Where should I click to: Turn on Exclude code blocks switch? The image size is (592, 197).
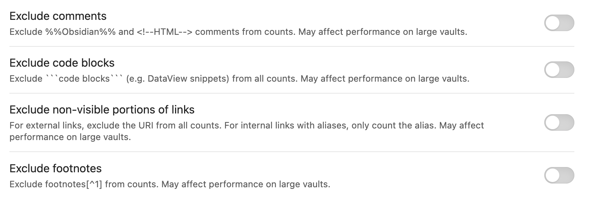click(559, 70)
